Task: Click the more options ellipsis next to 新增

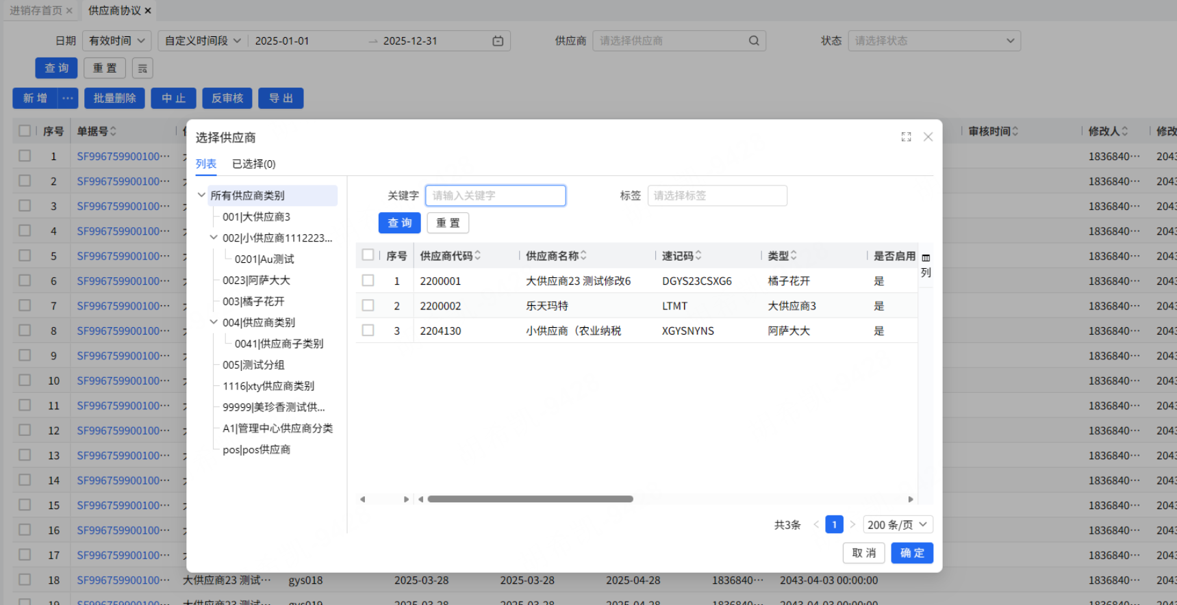Action: pyautogui.click(x=67, y=99)
